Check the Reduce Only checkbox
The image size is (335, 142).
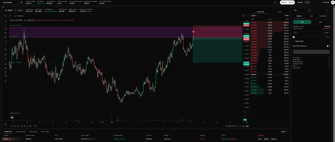(294, 41)
